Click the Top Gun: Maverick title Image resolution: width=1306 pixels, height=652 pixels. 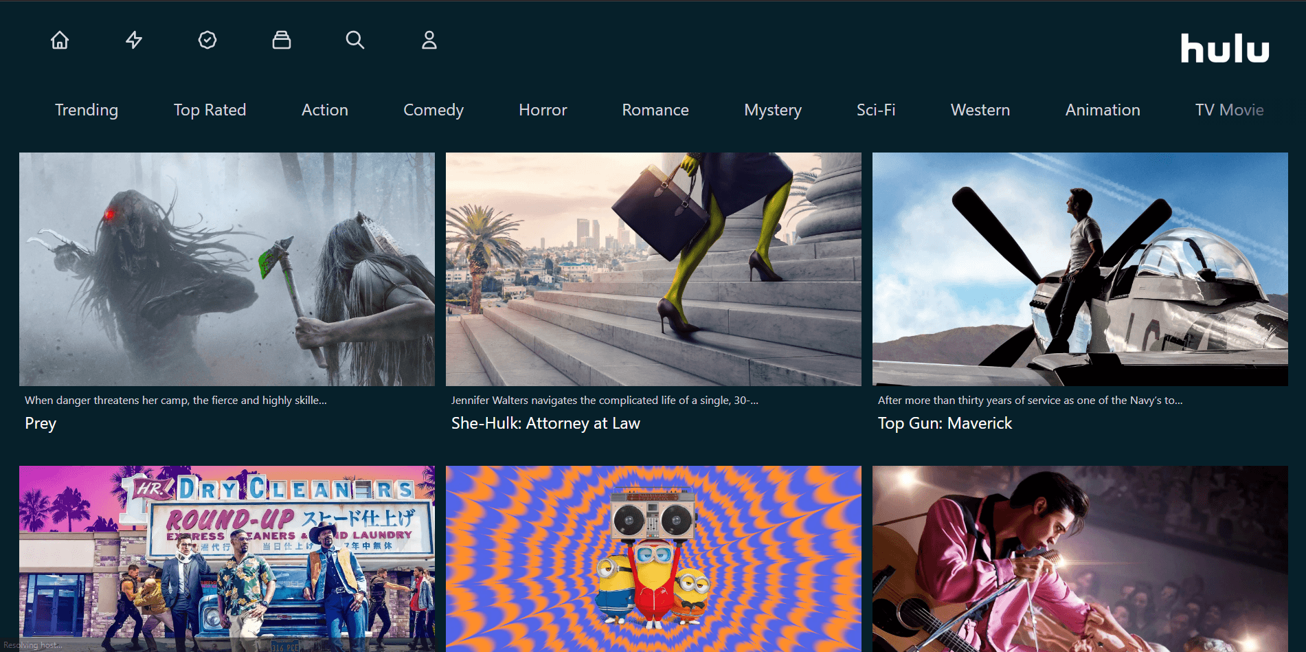(945, 423)
